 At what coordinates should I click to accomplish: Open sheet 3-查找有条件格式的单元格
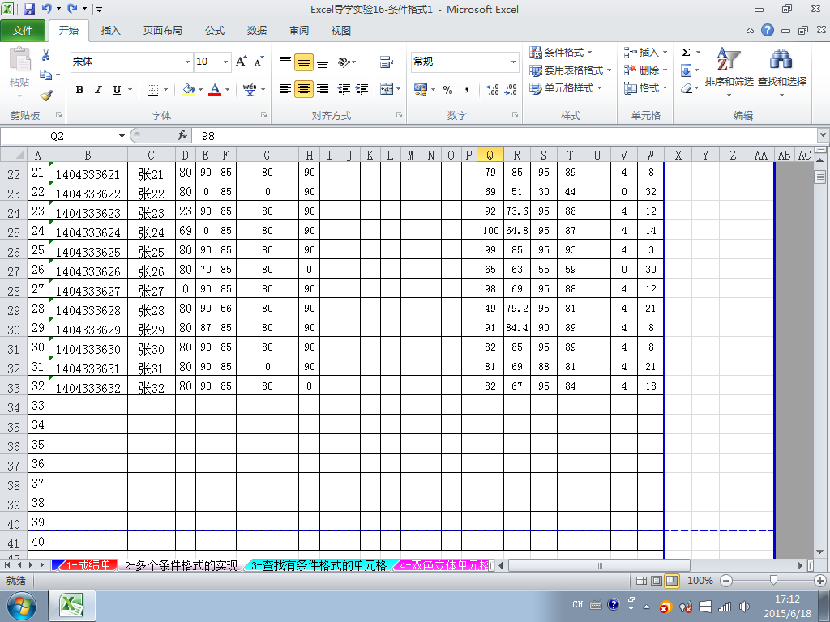pos(319,565)
